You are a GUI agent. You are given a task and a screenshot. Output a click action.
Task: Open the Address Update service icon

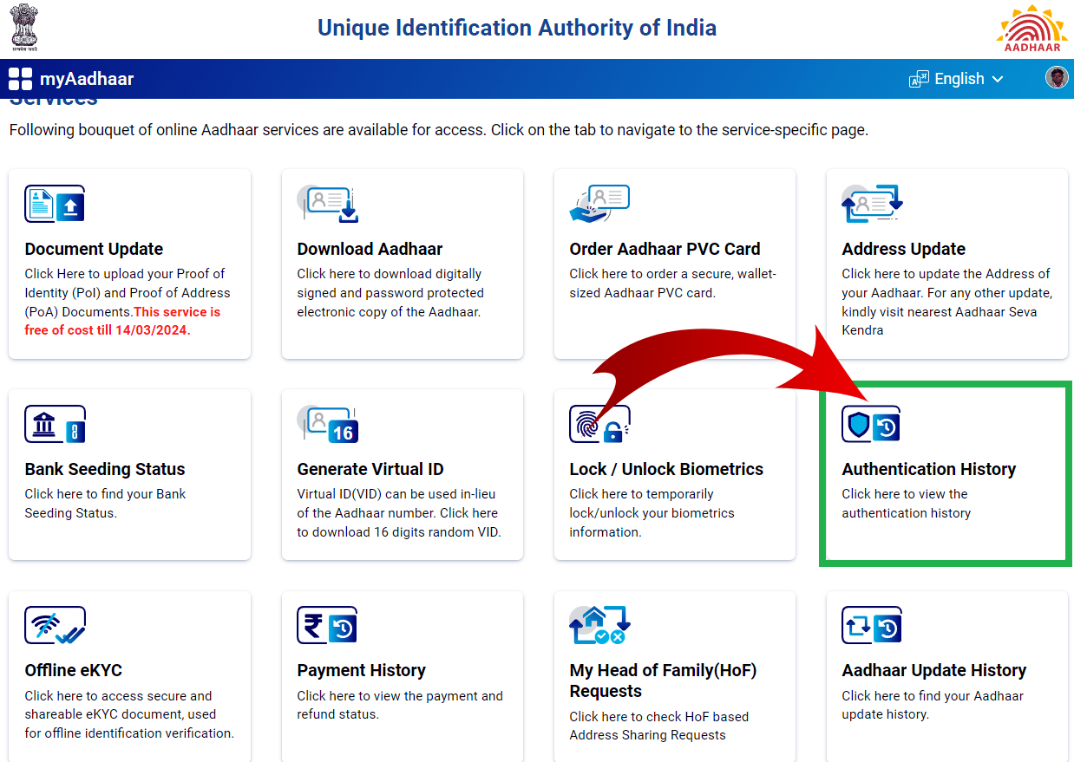(x=871, y=204)
